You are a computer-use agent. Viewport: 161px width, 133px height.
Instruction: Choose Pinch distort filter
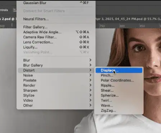[119, 75]
